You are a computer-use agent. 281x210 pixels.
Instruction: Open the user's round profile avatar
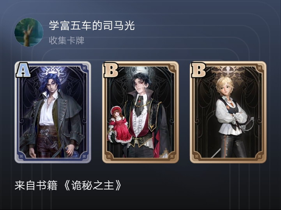(x=29, y=32)
